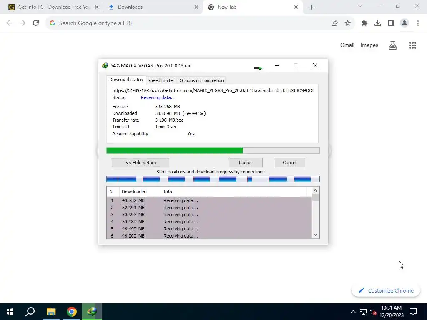Select connection row with 50.993 MB
The height and width of the screenshot is (320, 427).
pos(209,215)
